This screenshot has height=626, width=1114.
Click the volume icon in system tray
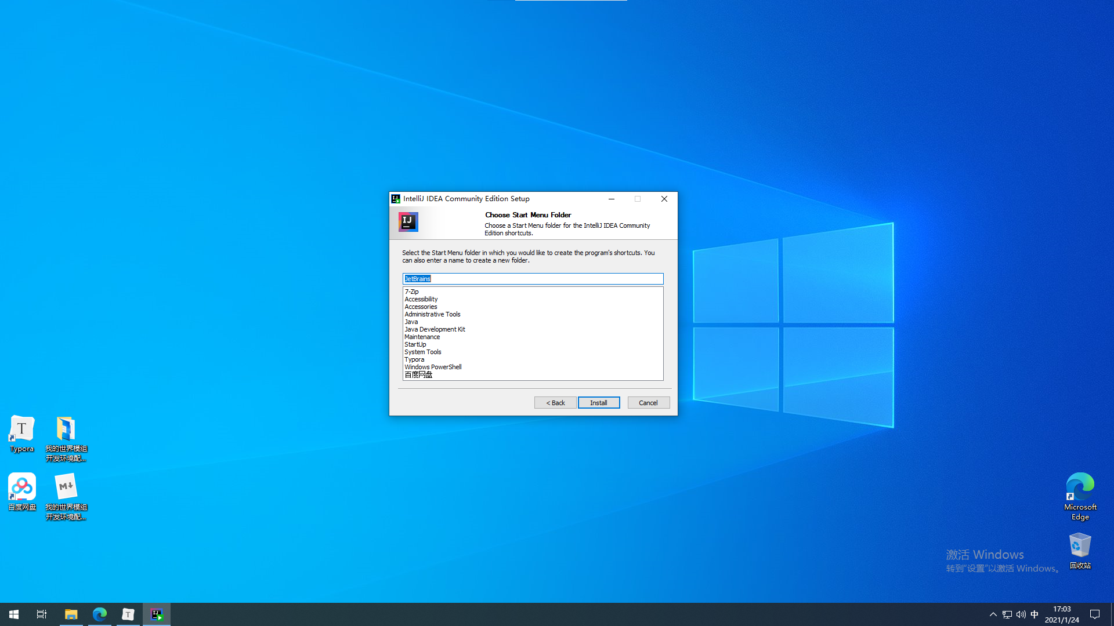tap(1021, 614)
